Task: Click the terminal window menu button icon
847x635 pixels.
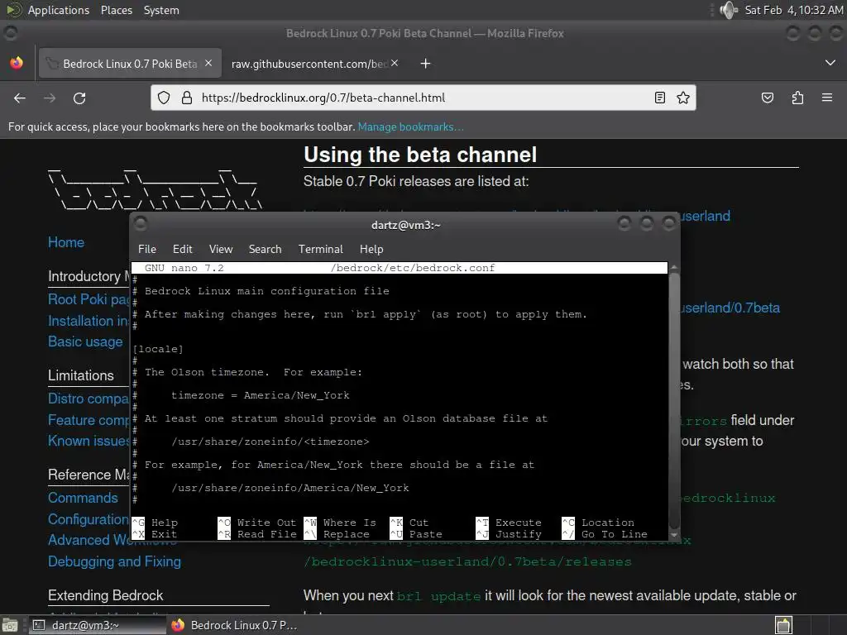Action: 141,223
